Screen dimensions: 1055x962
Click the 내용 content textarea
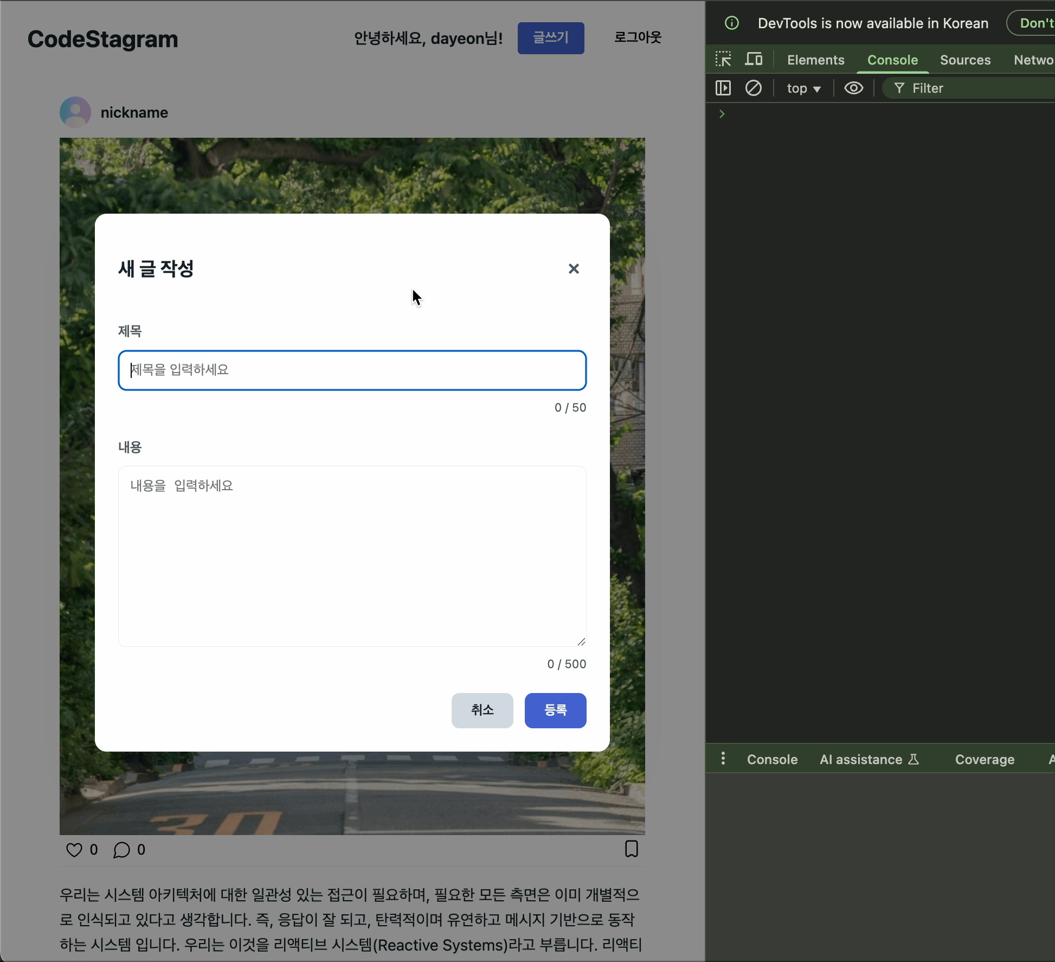(x=352, y=556)
